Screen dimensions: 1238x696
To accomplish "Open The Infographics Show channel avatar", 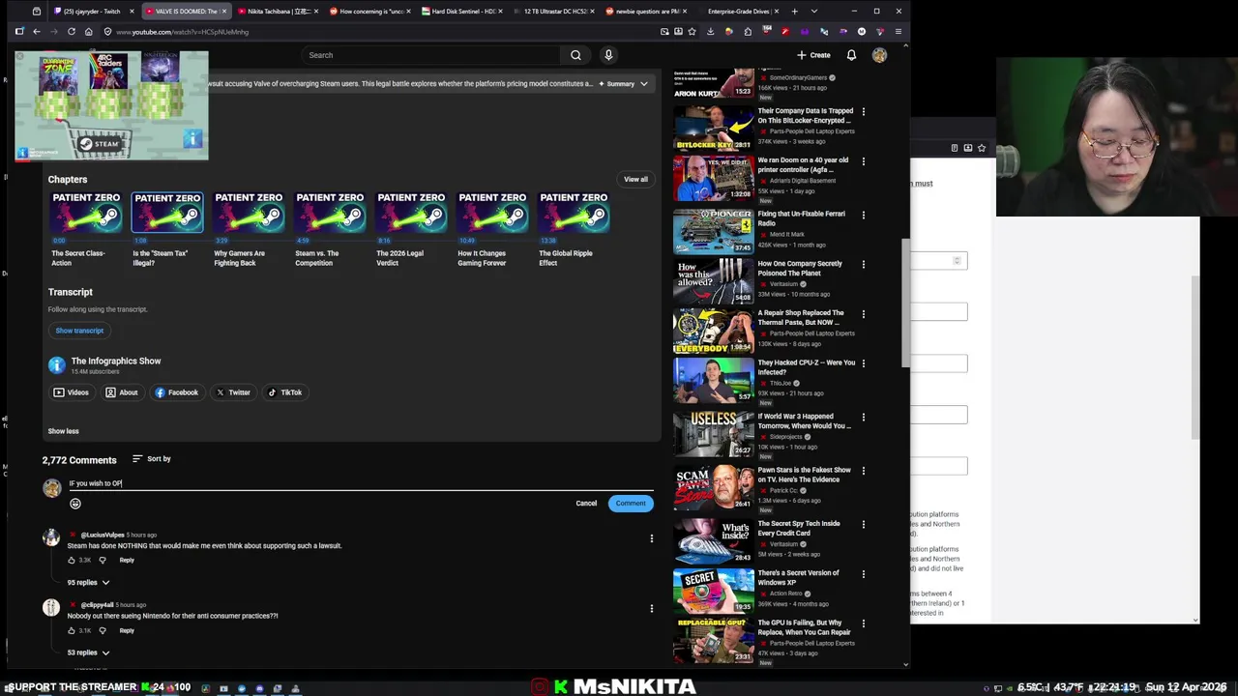I will click(x=57, y=365).
